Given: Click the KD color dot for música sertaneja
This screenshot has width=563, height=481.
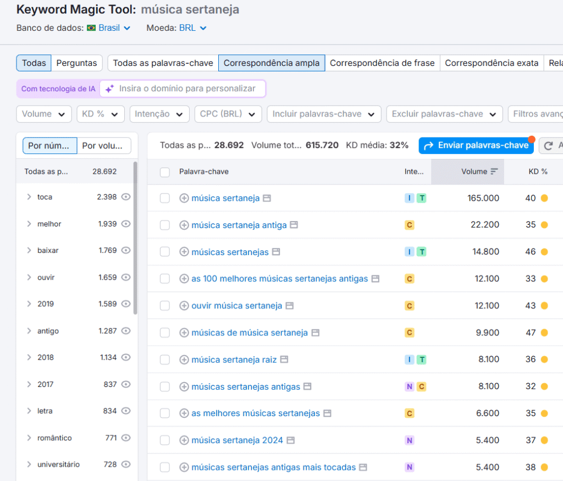Looking at the screenshot, I should pyautogui.click(x=544, y=198).
